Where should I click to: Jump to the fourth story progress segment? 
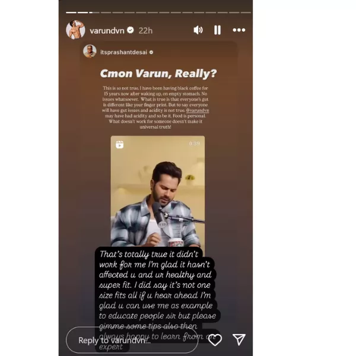(x=106, y=12)
